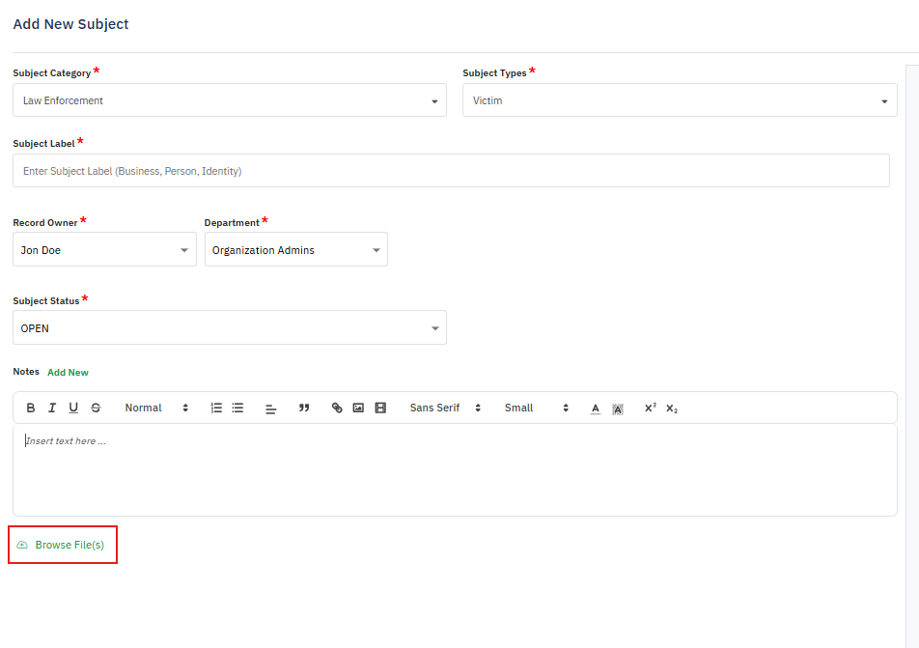Insert a video into the notes
The width and height of the screenshot is (919, 648).
[x=380, y=409]
